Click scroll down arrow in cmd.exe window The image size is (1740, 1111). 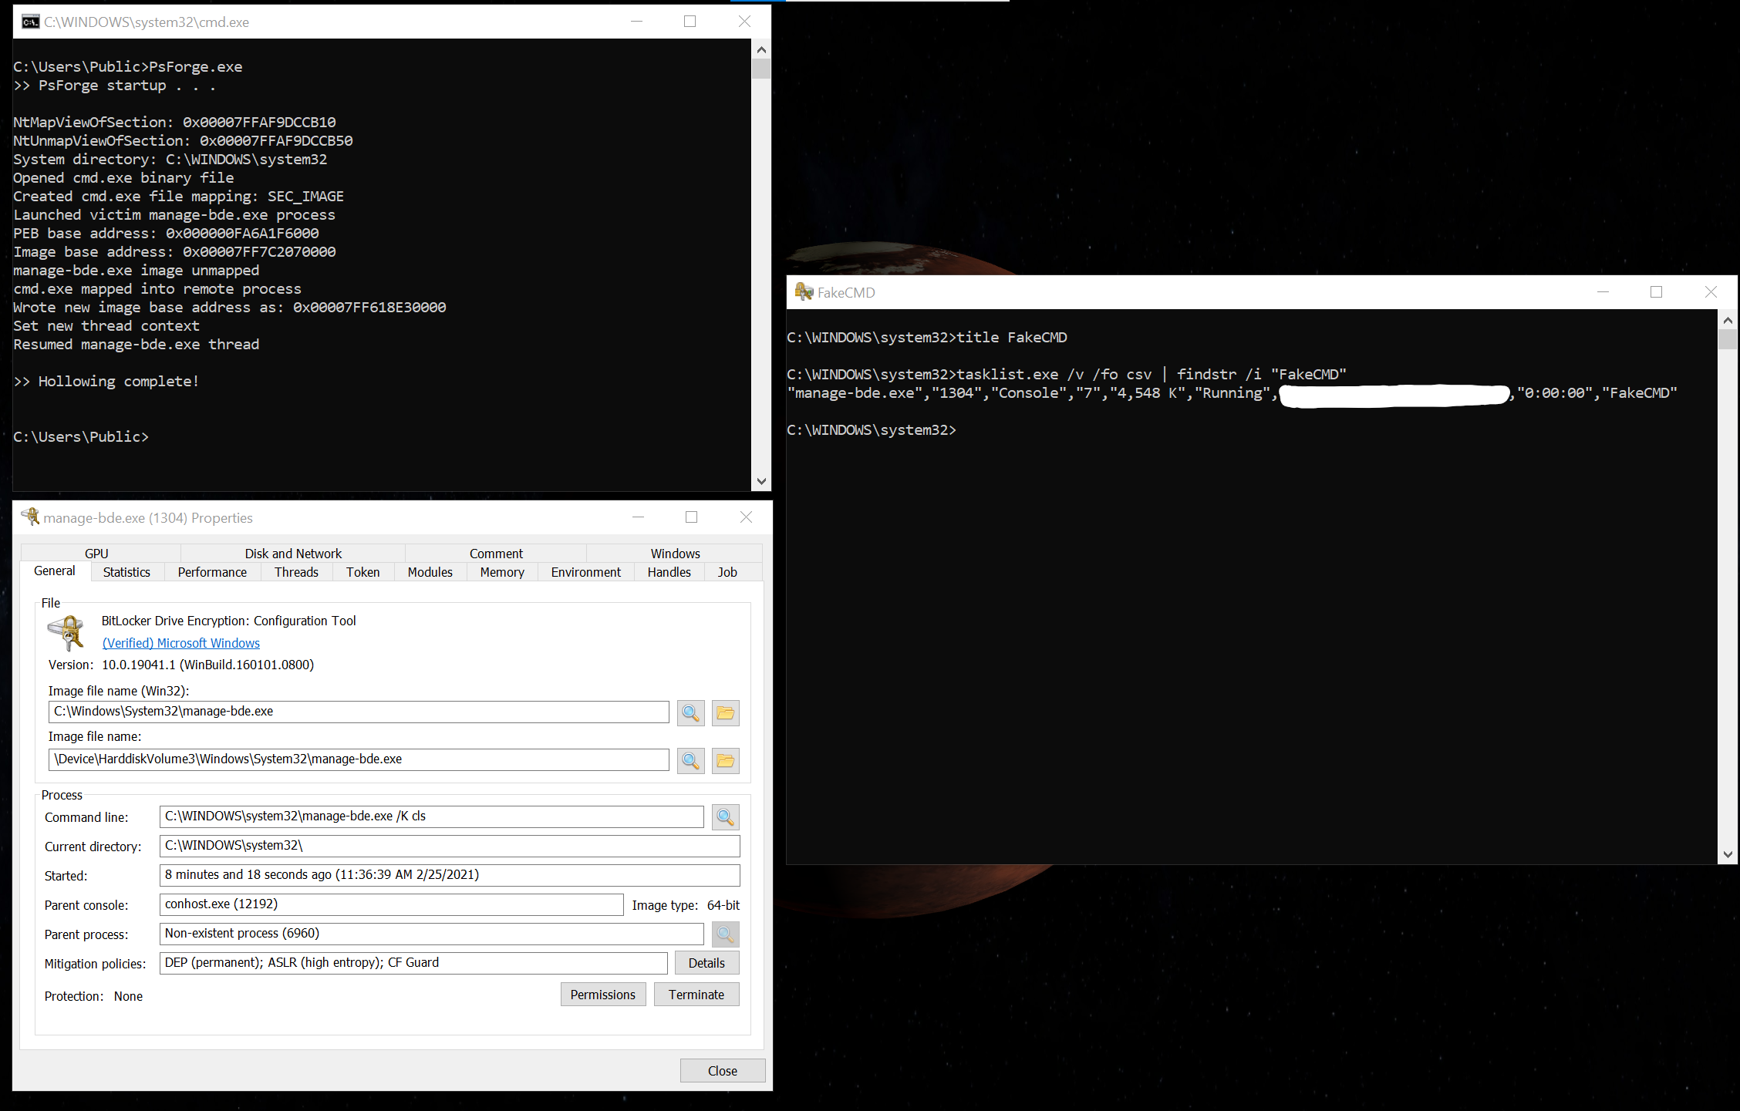click(761, 481)
